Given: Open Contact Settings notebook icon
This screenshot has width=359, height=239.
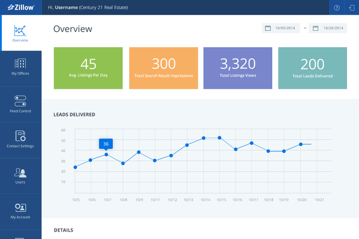Looking at the screenshot, I should [20, 136].
